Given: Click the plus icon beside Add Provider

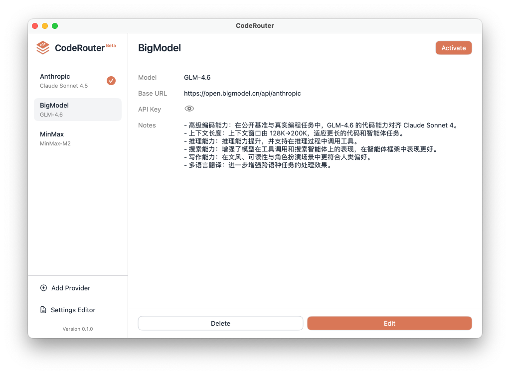Looking at the screenshot, I should coord(43,288).
